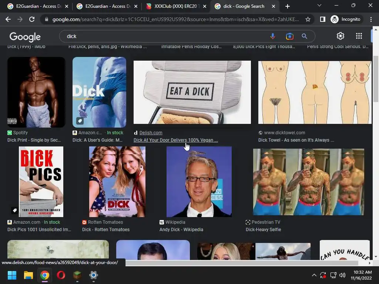Click the magnifier search button
The image size is (379, 284).
tap(304, 36)
